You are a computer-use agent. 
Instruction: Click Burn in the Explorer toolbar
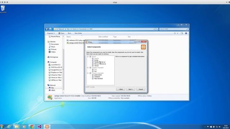[x=69, y=33]
